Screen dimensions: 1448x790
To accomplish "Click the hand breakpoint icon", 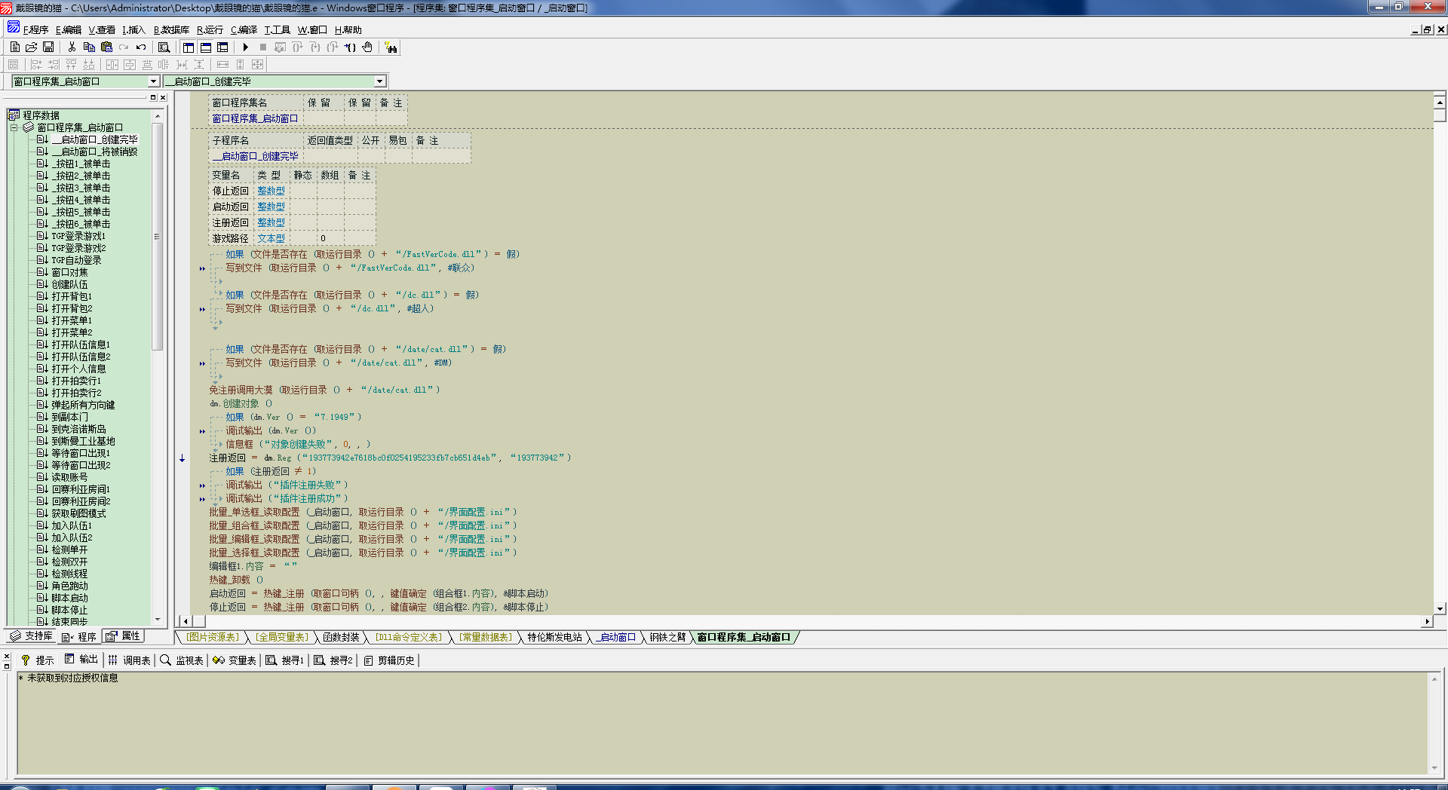I will click(x=367, y=47).
